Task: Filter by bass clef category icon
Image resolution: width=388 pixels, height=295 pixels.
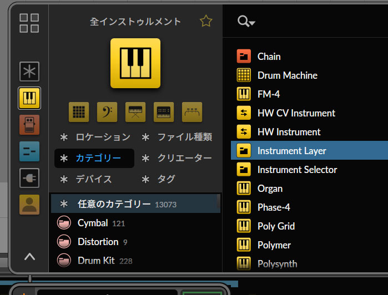Action: point(107,112)
